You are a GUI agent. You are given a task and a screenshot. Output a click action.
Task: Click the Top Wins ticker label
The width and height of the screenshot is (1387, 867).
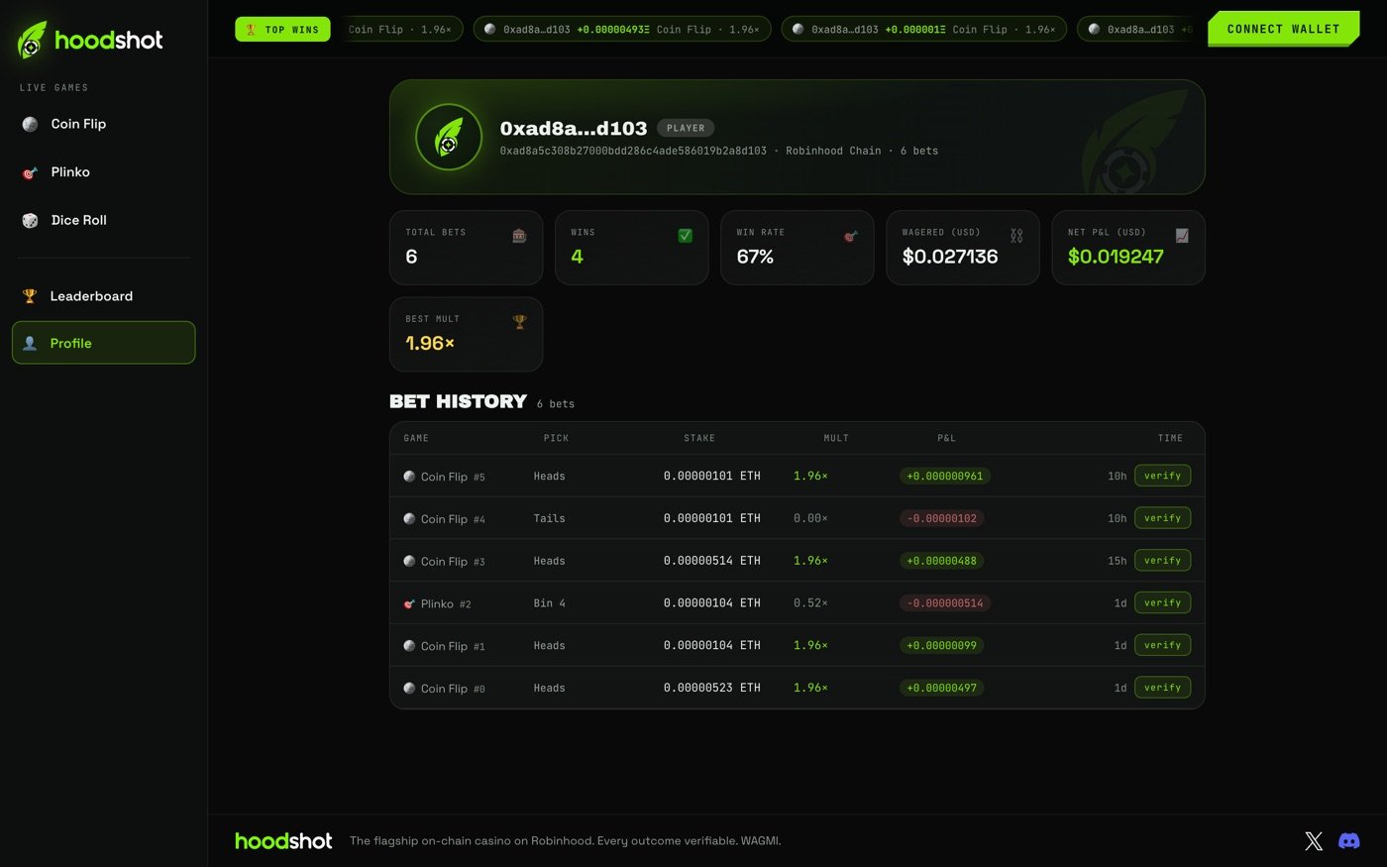click(x=282, y=29)
